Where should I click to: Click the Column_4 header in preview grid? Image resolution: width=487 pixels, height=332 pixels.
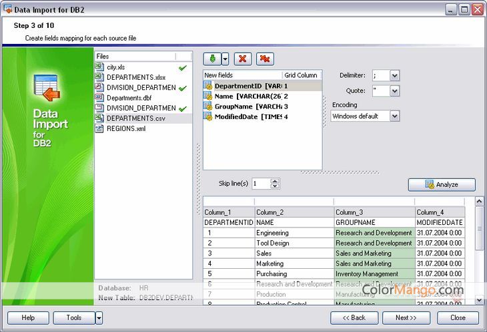(440, 212)
